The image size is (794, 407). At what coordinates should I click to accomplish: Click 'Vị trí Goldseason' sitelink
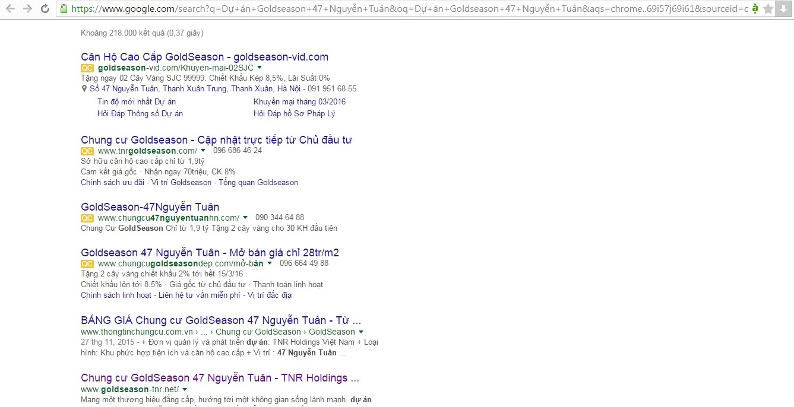click(x=181, y=183)
